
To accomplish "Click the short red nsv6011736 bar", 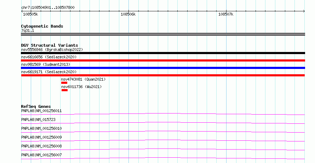I will (x=64, y=90).
